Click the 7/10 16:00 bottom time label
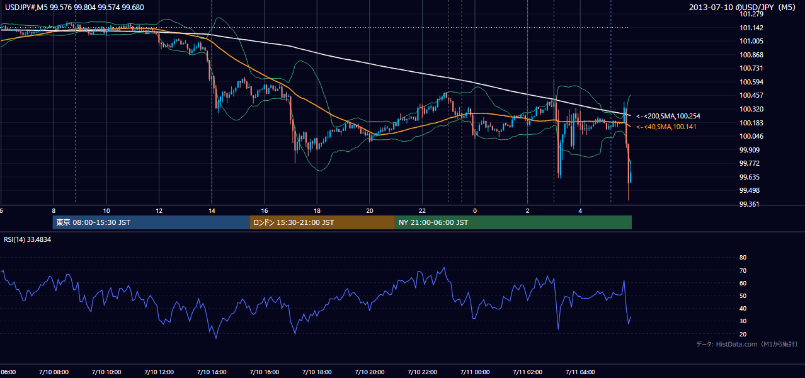805x378 pixels. 265,372
